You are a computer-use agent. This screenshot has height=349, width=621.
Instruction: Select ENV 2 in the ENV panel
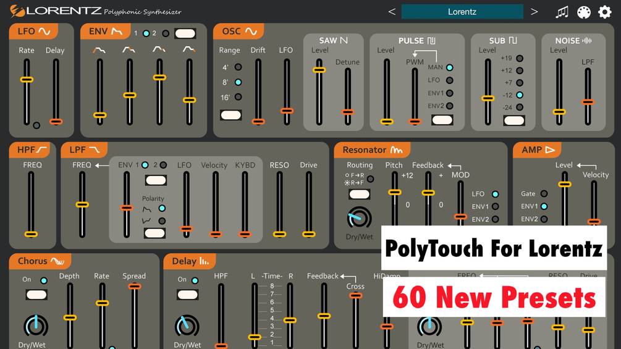click(x=166, y=33)
